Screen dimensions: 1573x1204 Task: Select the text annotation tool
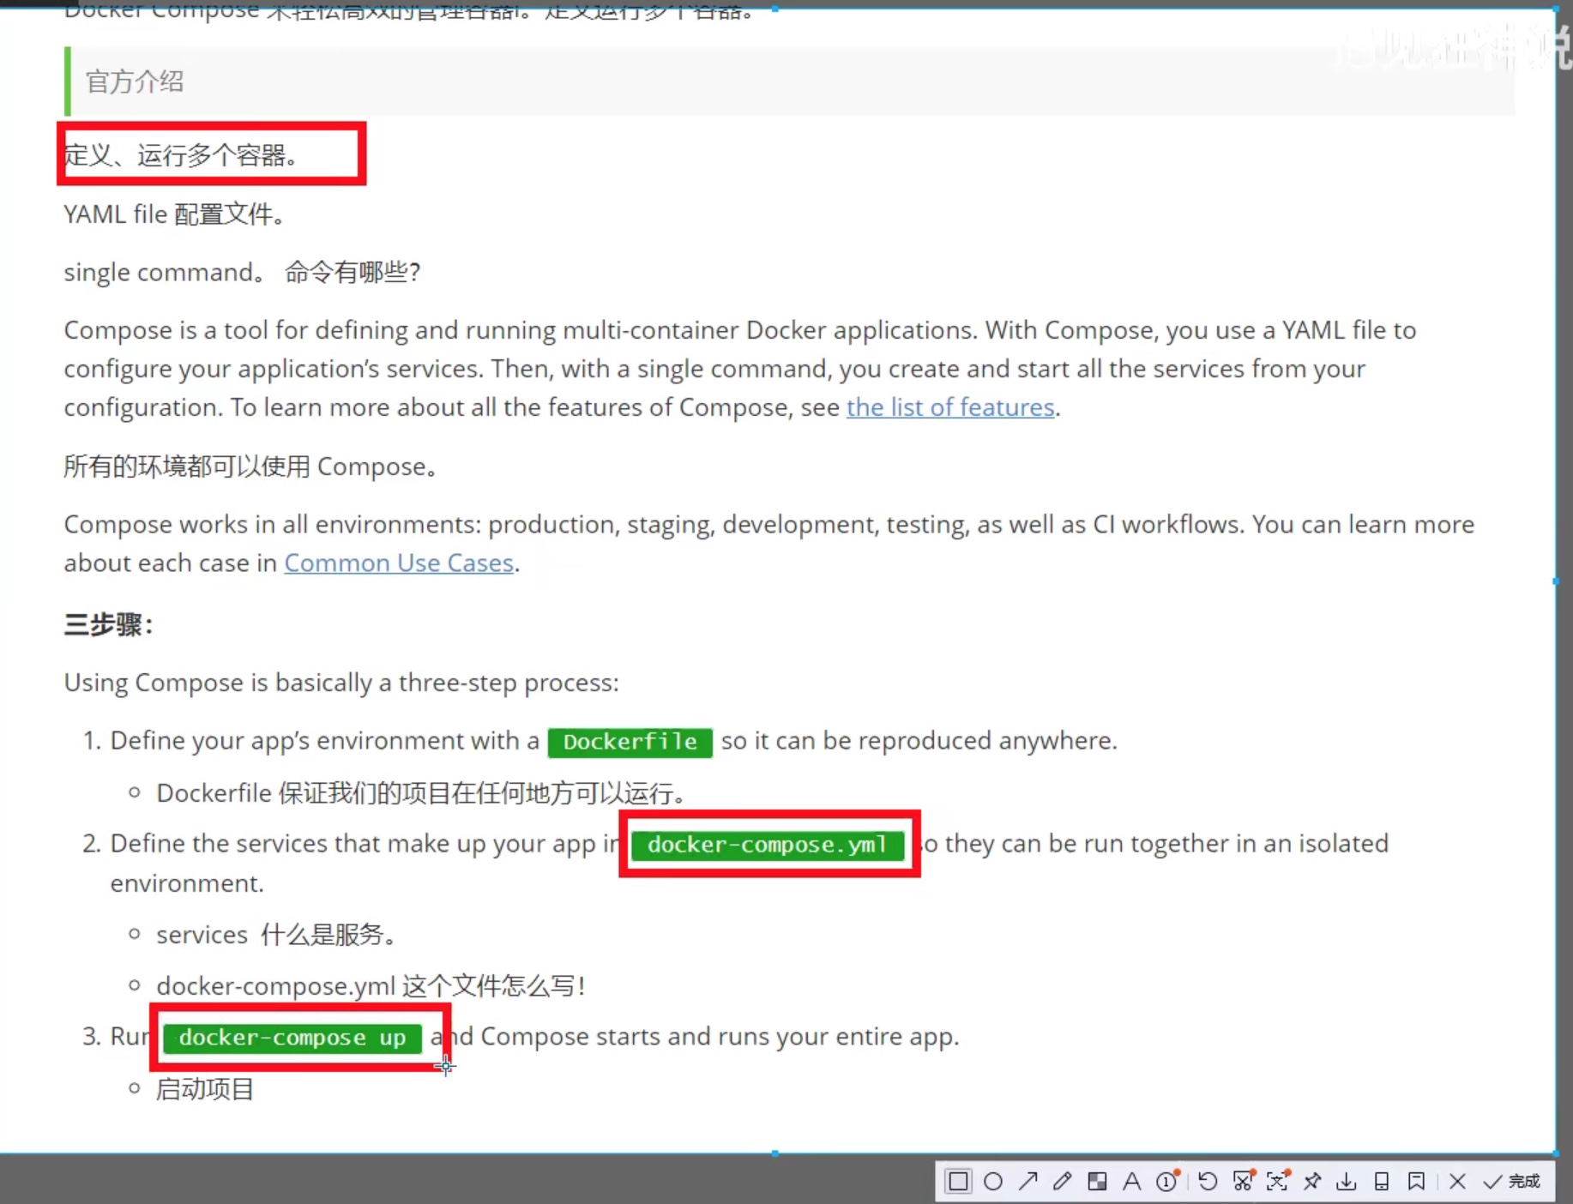[x=1132, y=1182]
